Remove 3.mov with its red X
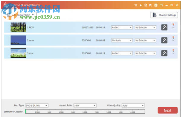 pos(173,50)
